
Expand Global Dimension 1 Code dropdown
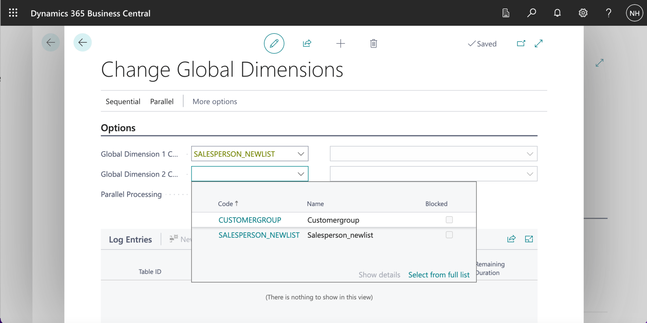point(301,154)
